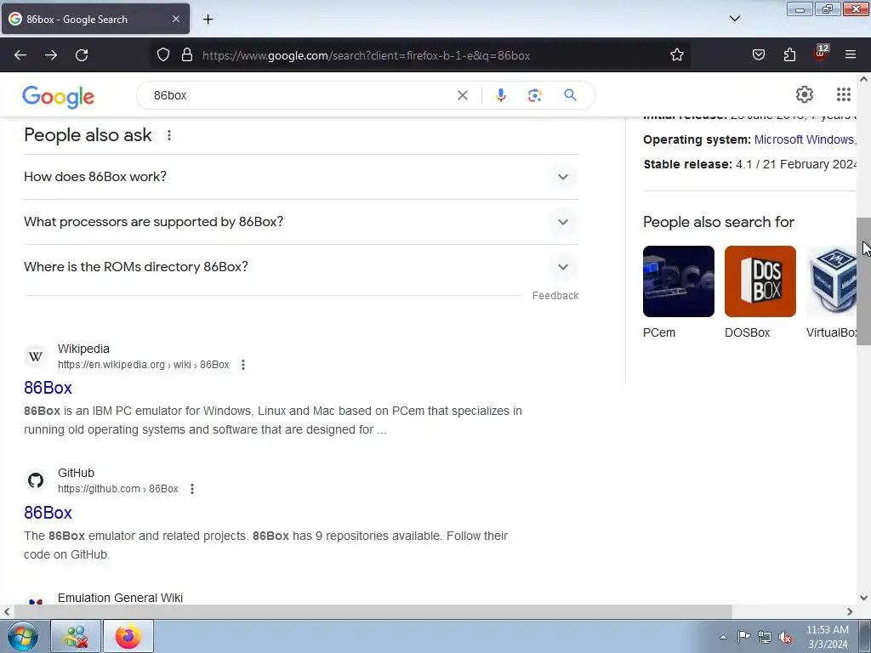Click the DOSBox label text
This screenshot has height=653, width=871.
747,332
